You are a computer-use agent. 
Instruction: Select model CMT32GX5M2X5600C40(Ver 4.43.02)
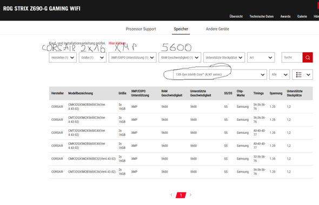87,133
